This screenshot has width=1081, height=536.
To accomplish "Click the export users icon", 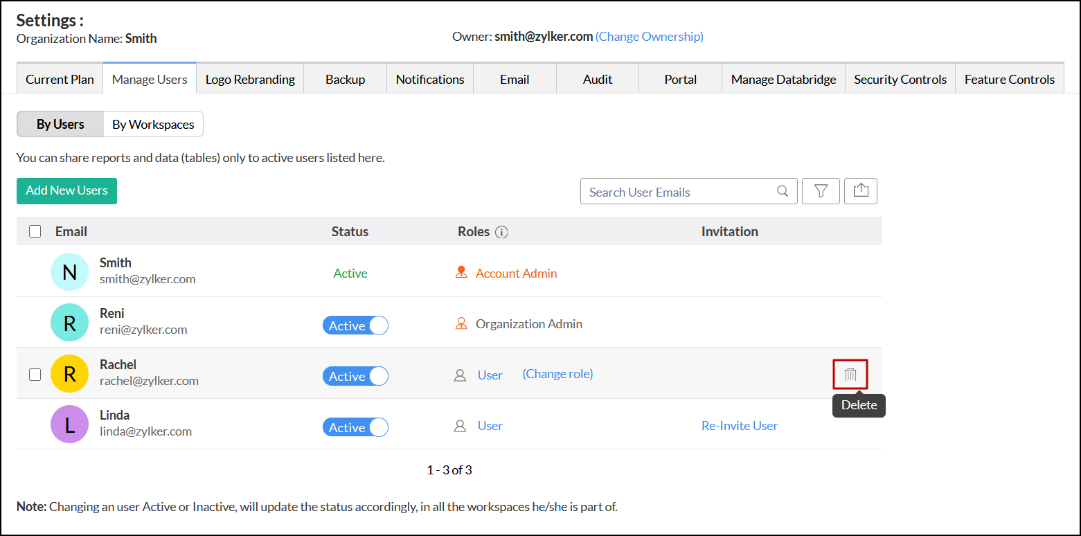I will click(x=861, y=191).
